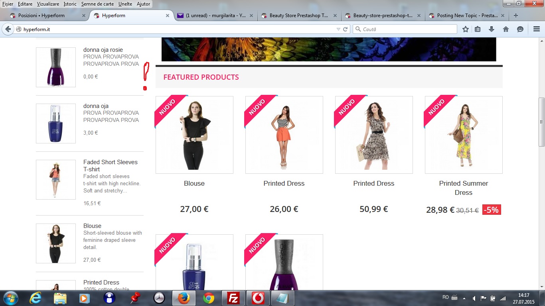Image resolution: width=545 pixels, height=306 pixels.
Task: Open the Editare menu
Action: pos(25,4)
